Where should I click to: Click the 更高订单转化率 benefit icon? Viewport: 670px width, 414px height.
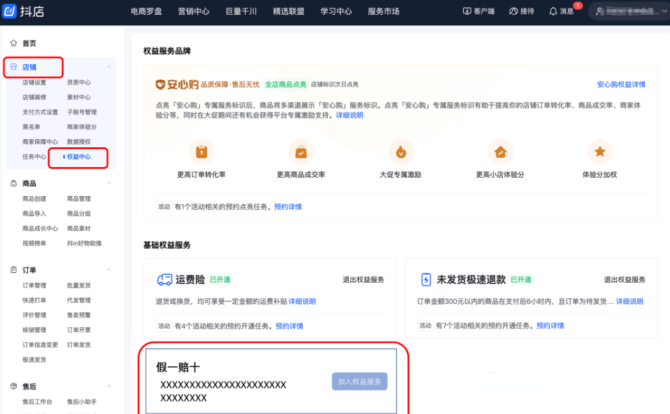[x=201, y=152]
